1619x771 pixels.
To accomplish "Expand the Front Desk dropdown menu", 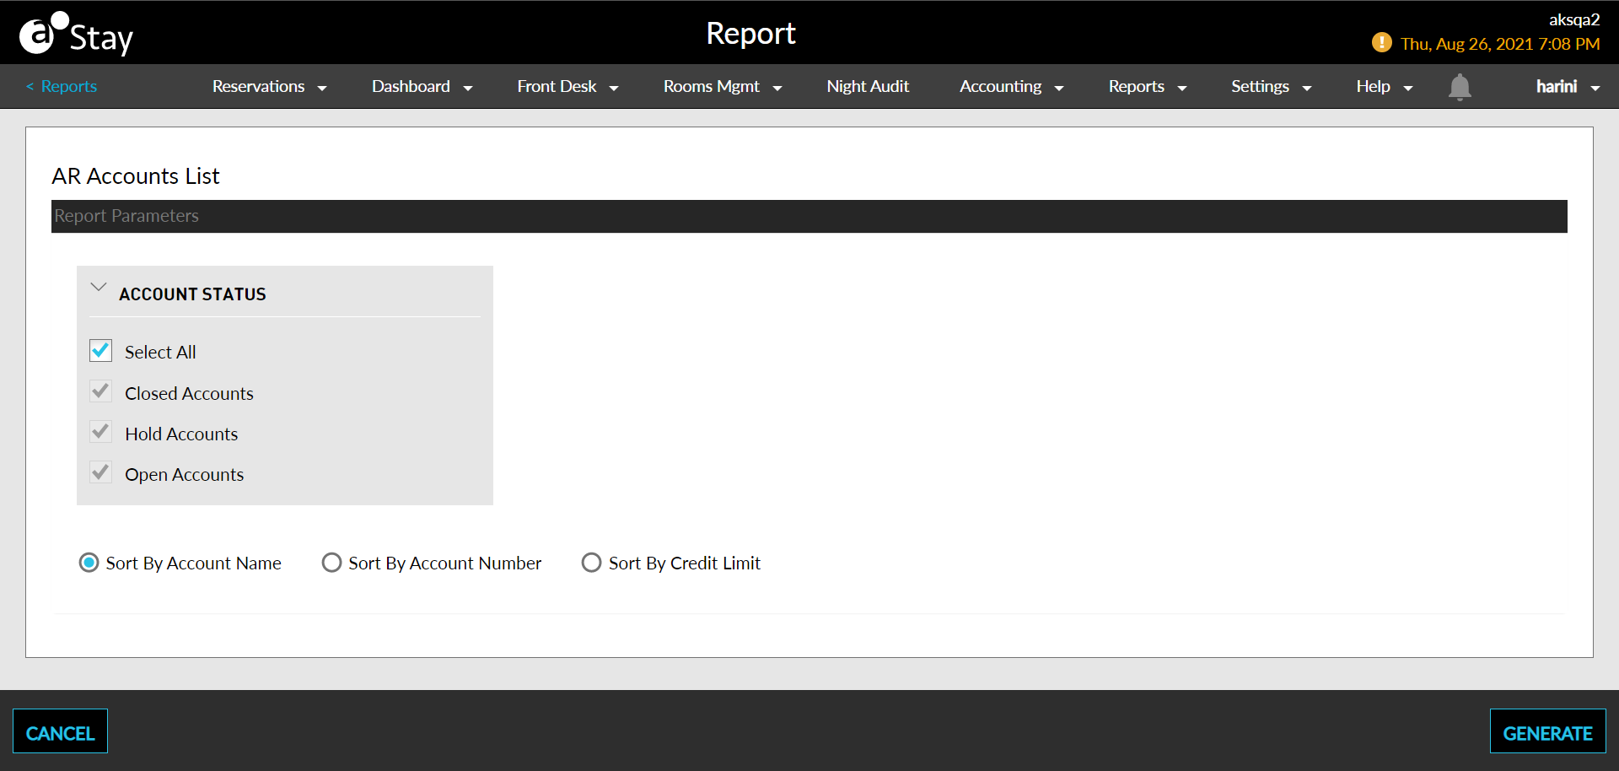I will pos(567,87).
